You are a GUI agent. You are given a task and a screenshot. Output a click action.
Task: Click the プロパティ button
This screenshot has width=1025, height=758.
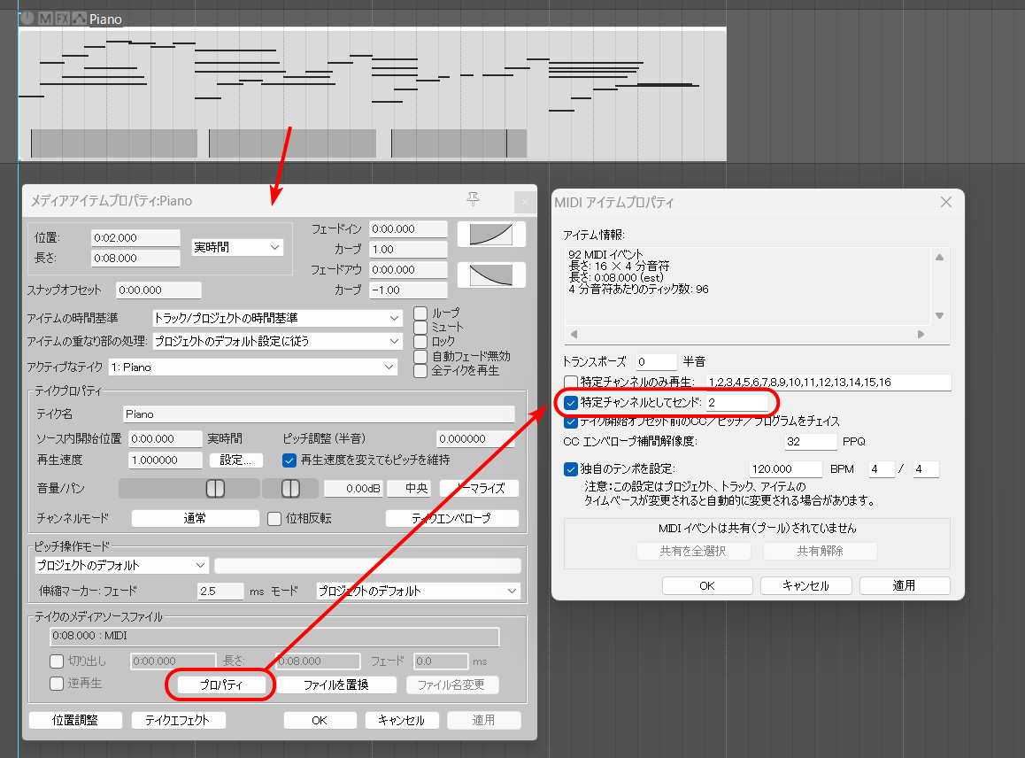pyautogui.click(x=221, y=685)
